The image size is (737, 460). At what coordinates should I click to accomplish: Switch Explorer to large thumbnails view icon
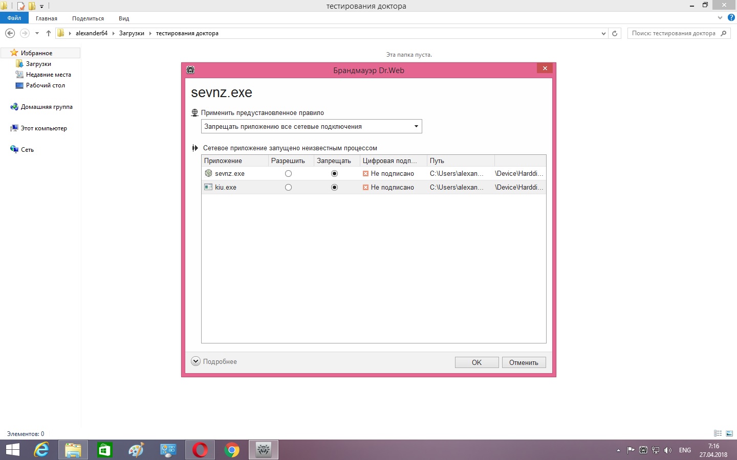(729, 433)
